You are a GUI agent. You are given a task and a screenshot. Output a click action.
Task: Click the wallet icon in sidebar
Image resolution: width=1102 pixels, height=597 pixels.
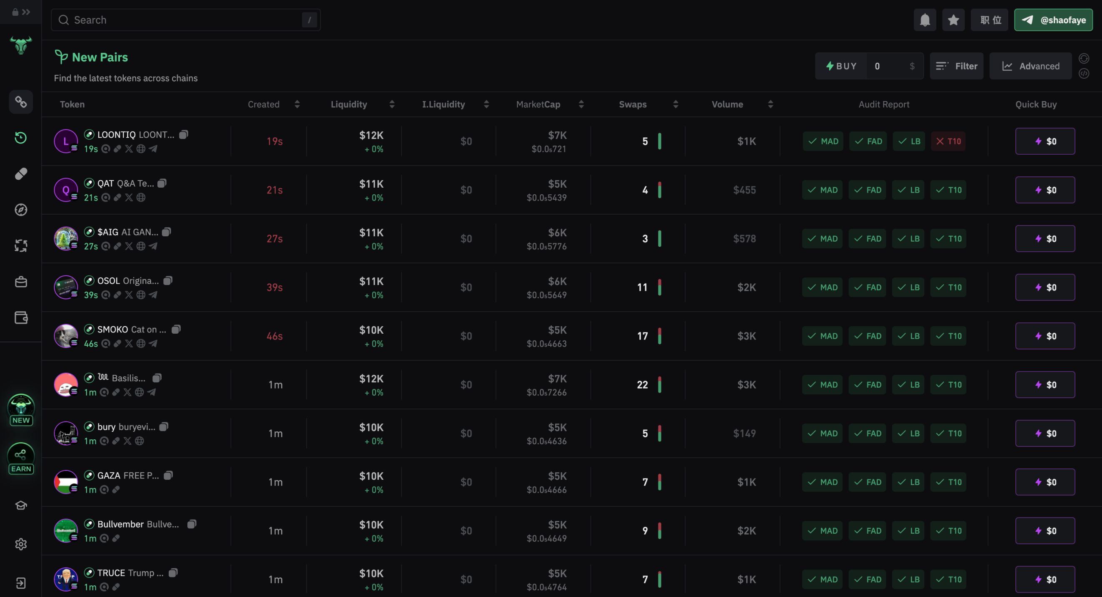pos(20,317)
